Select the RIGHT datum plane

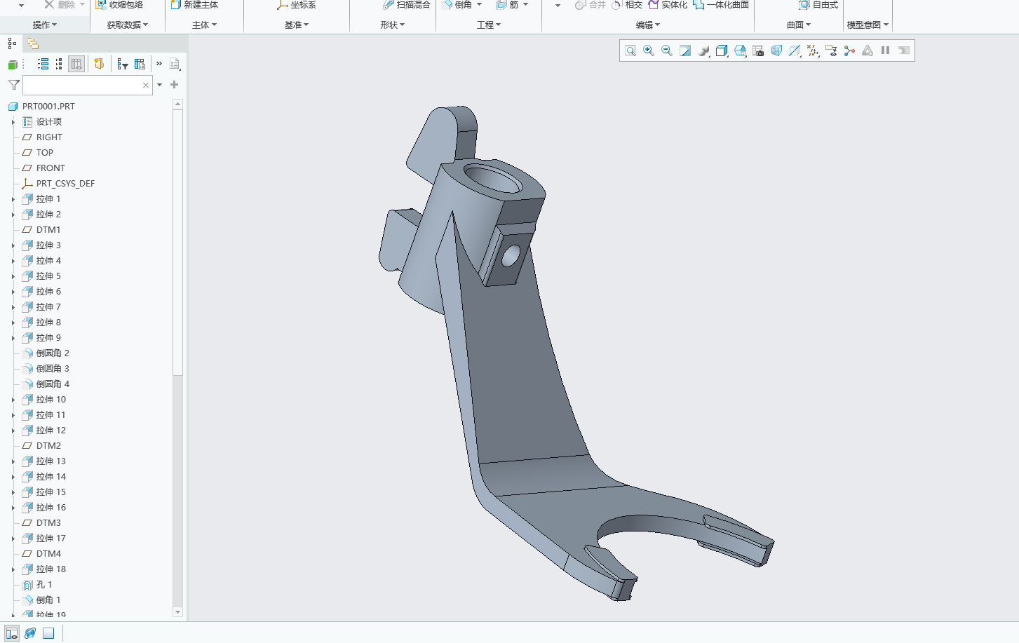point(42,137)
